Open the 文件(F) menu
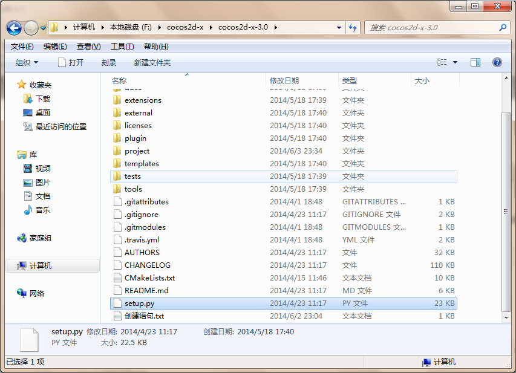 click(x=22, y=47)
